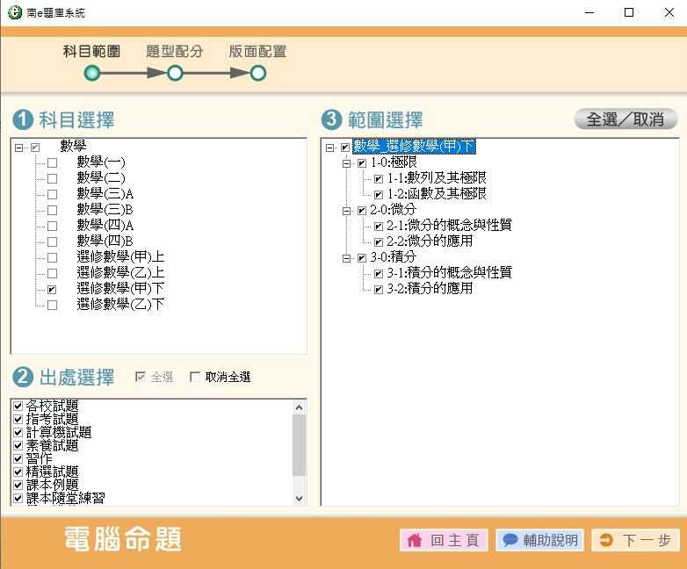Check the 數學(二) checkbox
687x569 pixels.
point(52,179)
